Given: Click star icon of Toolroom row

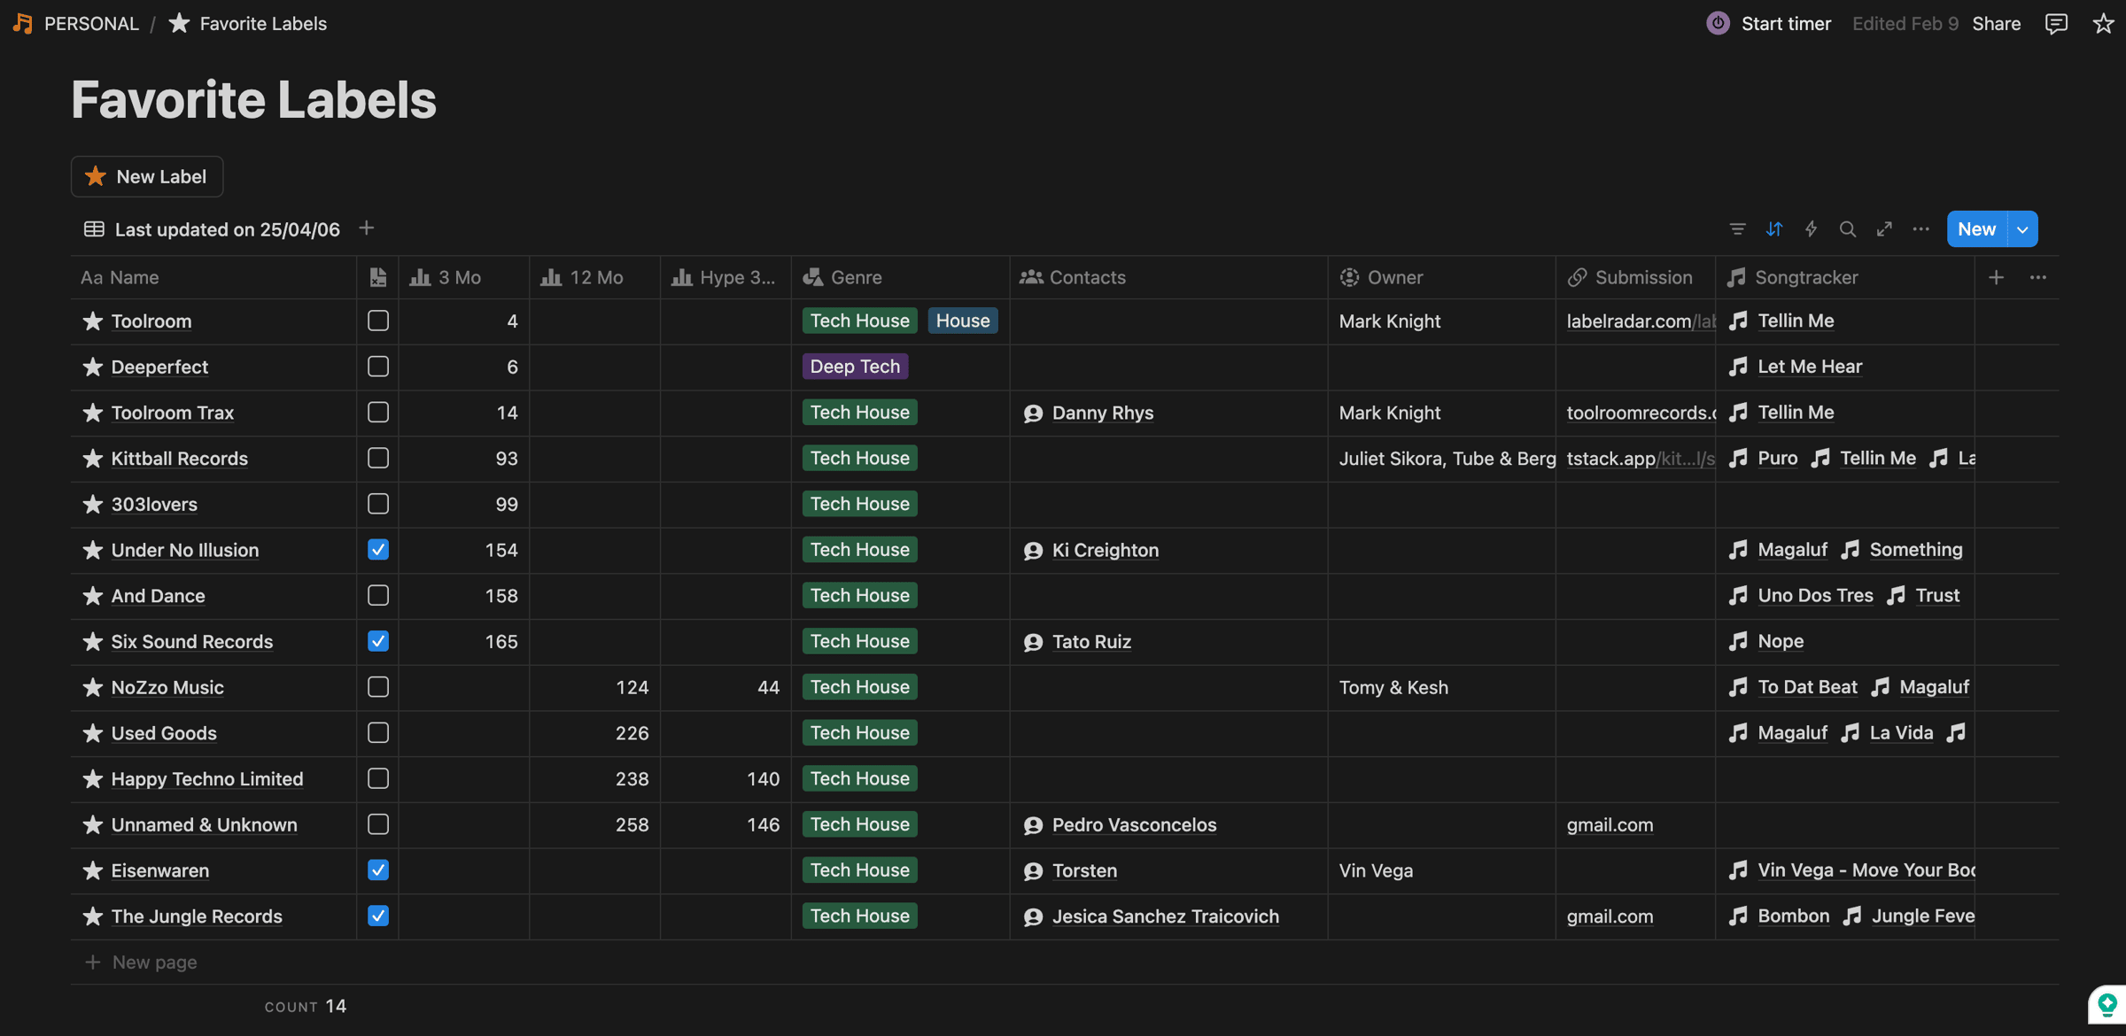Looking at the screenshot, I should coord(93,321).
